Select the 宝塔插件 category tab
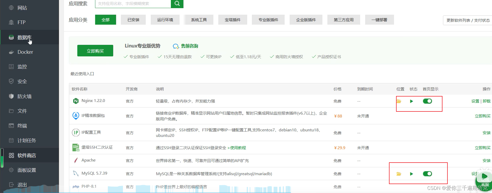 click(x=233, y=20)
